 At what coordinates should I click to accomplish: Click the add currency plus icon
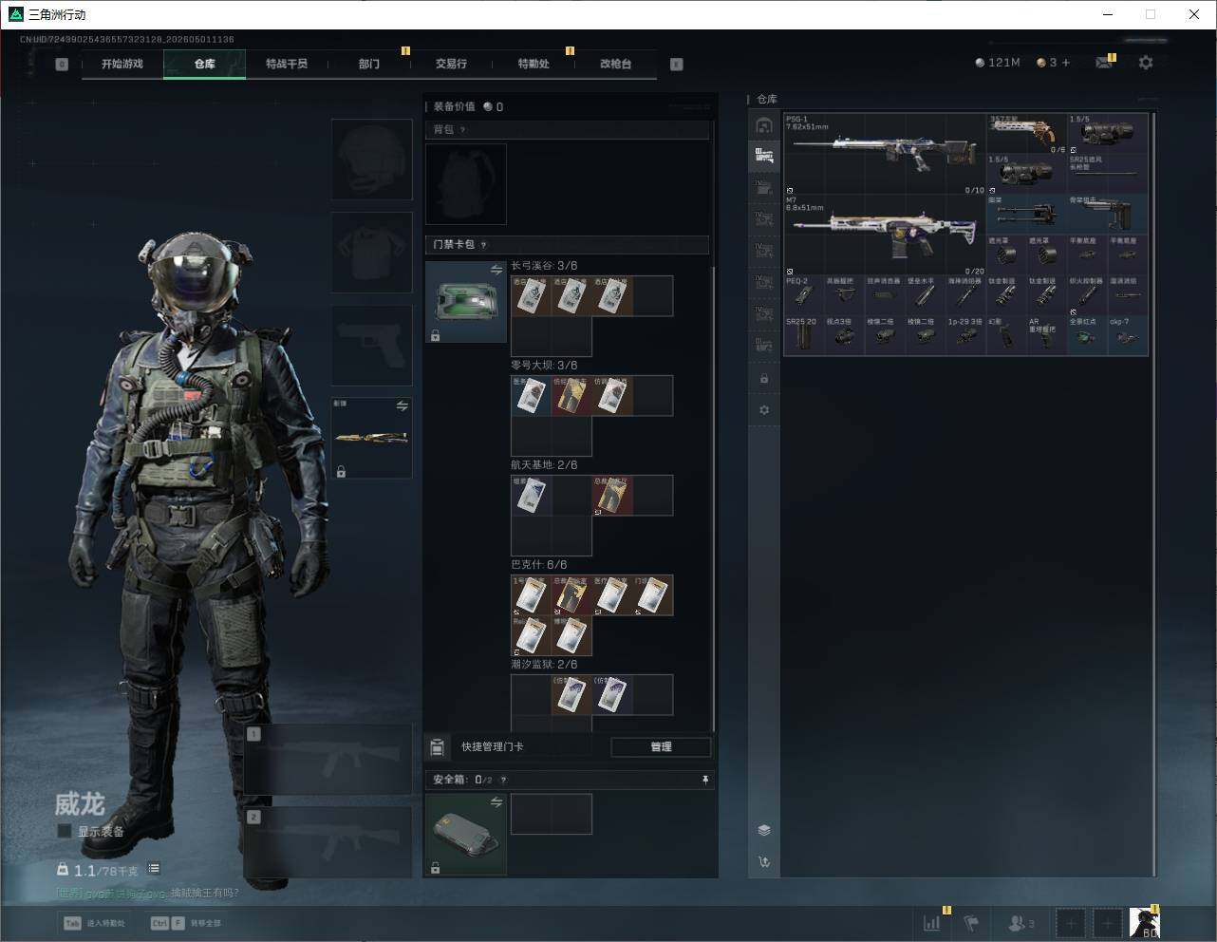tap(1066, 63)
